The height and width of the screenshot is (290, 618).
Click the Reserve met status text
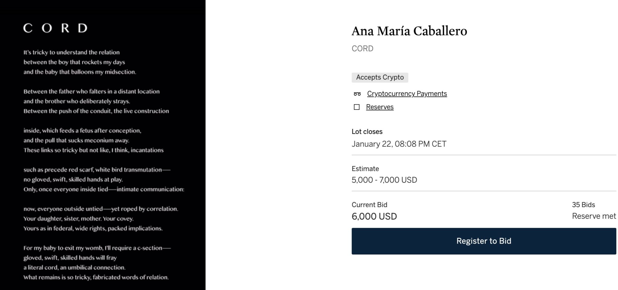click(x=594, y=216)
